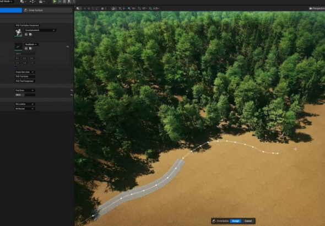Open the Free Draw mode dropdown
325x226 pixels.
coord(25,90)
